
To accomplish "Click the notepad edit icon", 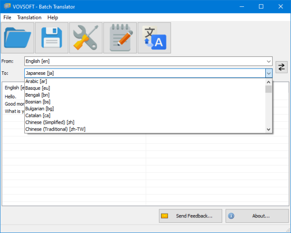I will (120, 38).
